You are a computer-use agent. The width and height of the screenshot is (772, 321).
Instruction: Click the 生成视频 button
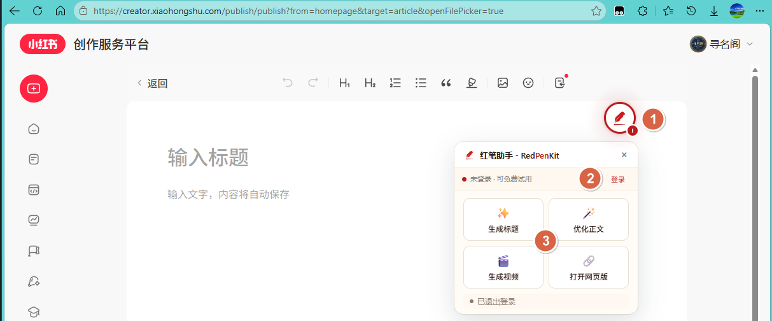pos(503,267)
